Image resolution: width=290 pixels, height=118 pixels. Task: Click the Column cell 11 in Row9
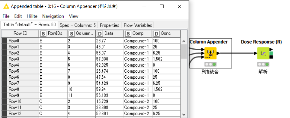(81, 95)
